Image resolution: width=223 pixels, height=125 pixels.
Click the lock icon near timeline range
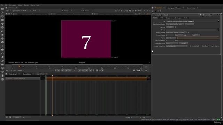click(139, 70)
